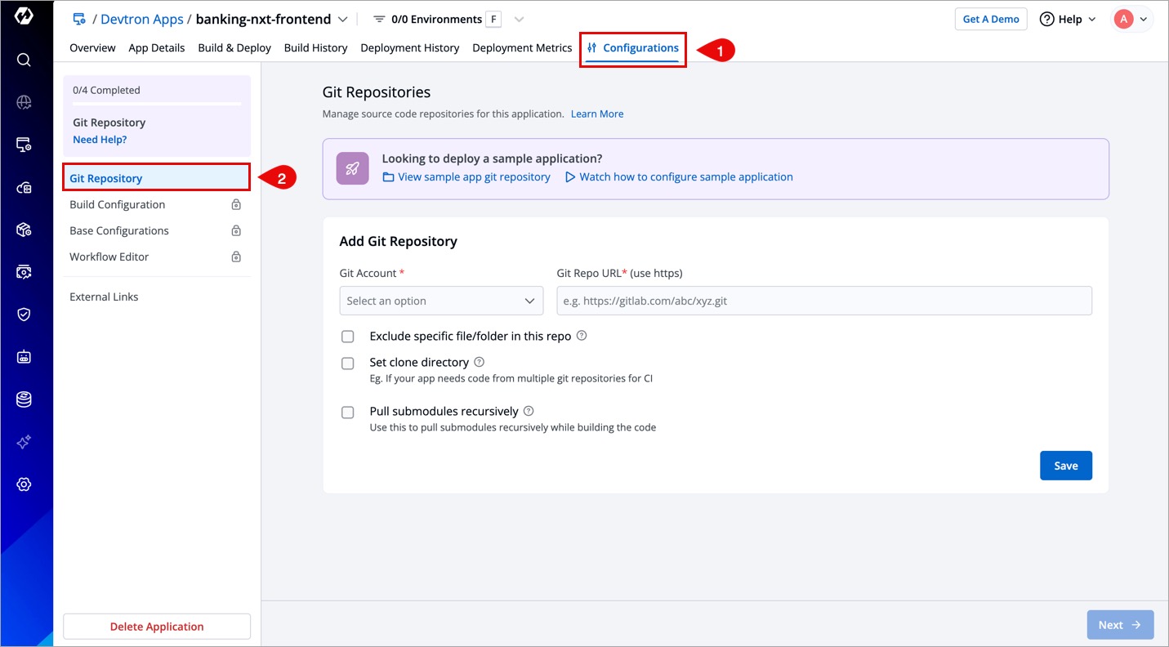Image resolution: width=1169 pixels, height=647 pixels.
Task: Click the security shield sidebar icon
Action: (x=24, y=315)
